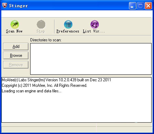Screen dimensions: 154x134
Task: Click the disabled Remove button
Action: pos(16,65)
